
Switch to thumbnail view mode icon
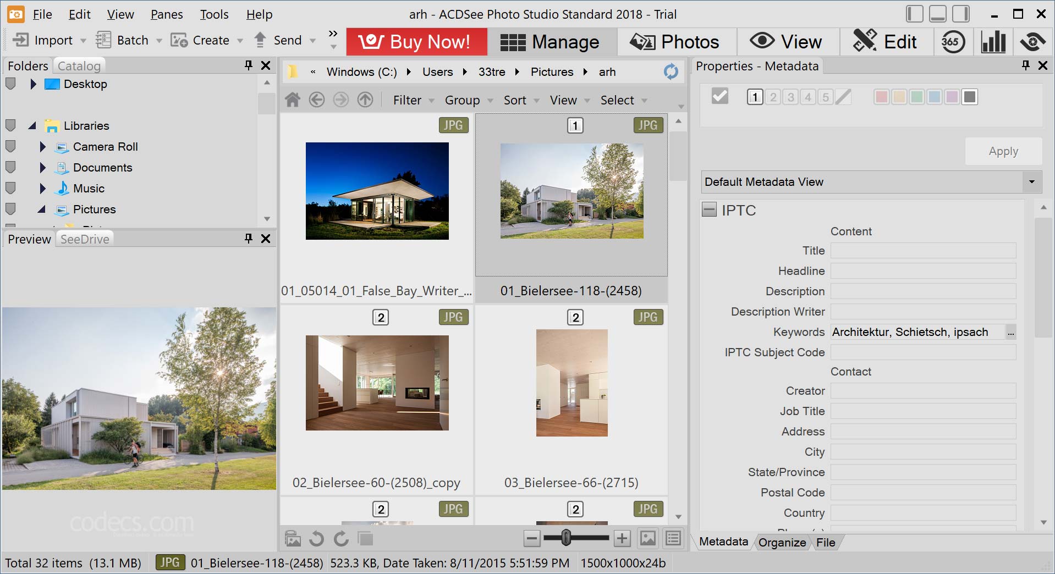pyautogui.click(x=648, y=538)
